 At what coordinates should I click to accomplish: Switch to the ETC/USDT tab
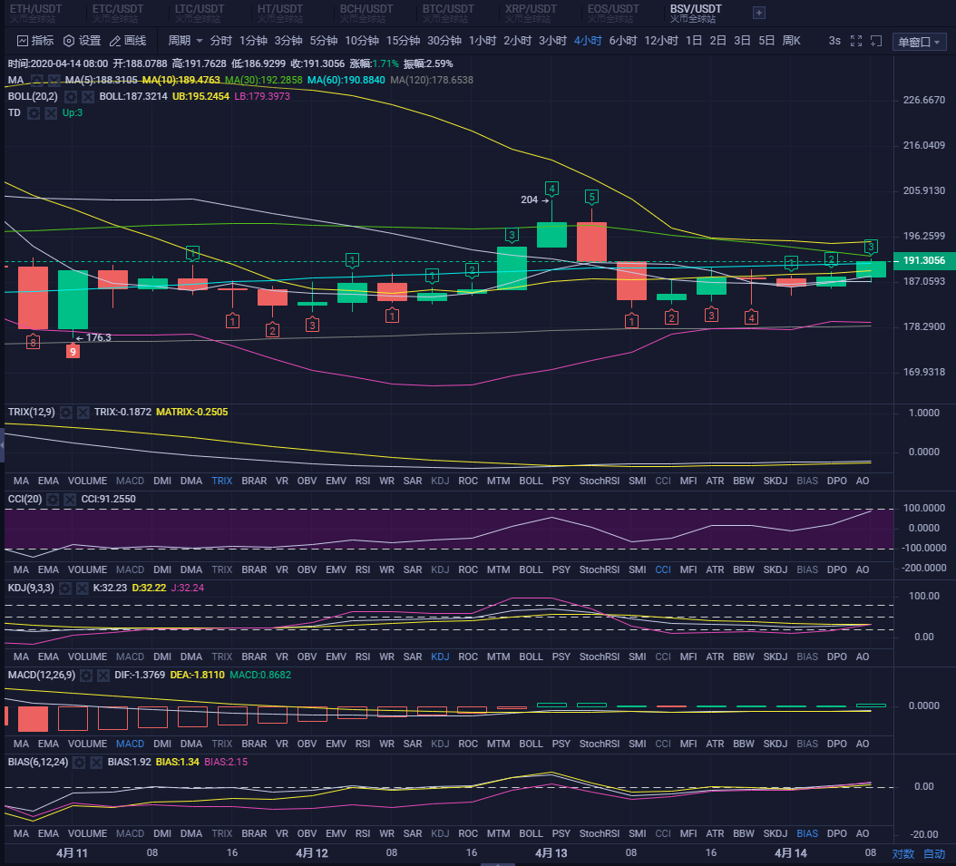coord(118,14)
